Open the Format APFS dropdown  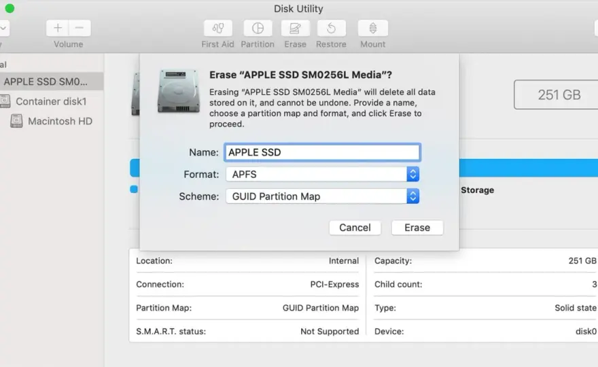coord(323,175)
